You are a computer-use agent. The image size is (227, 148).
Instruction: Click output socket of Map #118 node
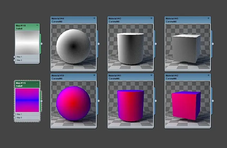41,44
